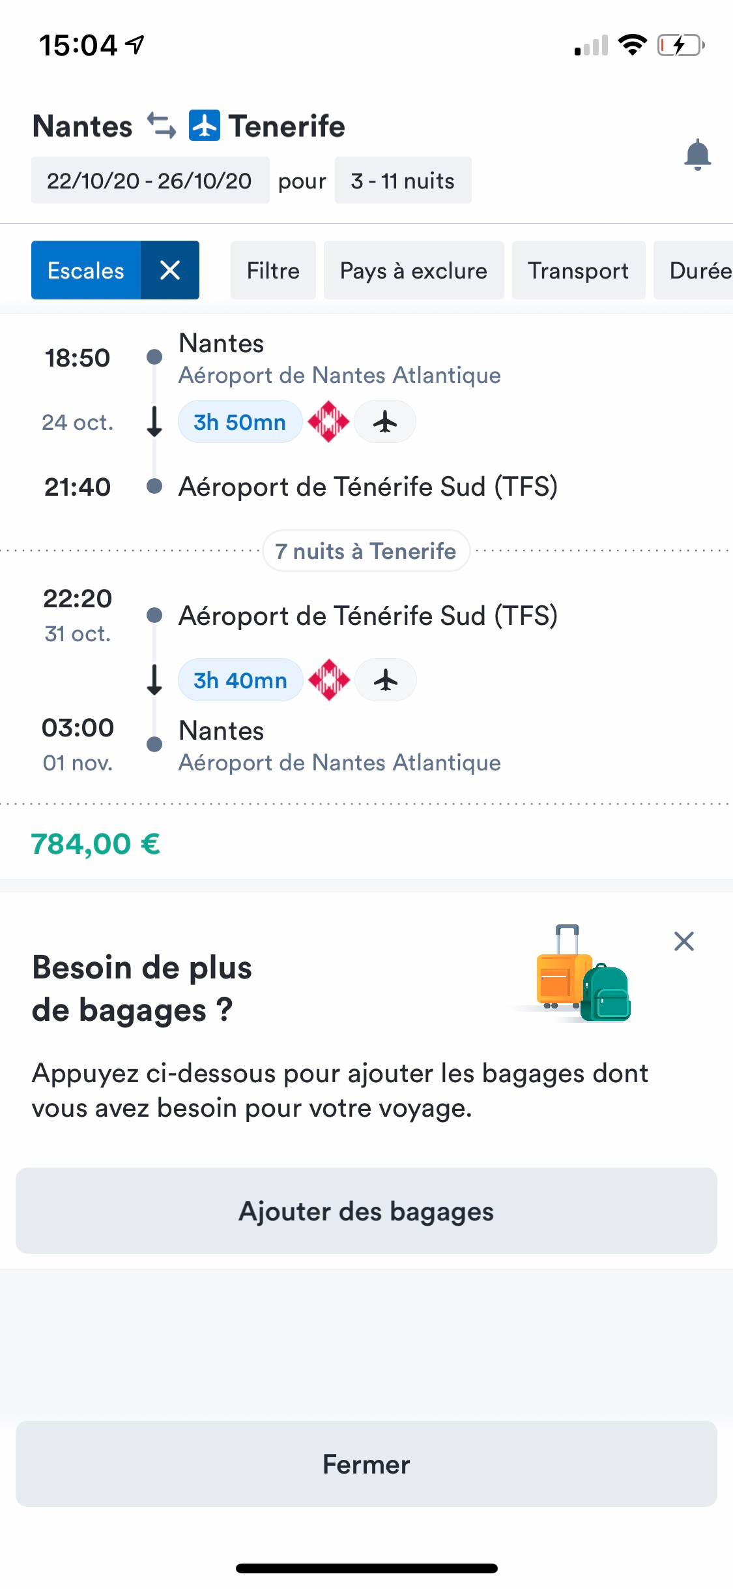Screen dimensions: 733x1589
Task: Open the Pays à exclure filter
Action: click(413, 270)
